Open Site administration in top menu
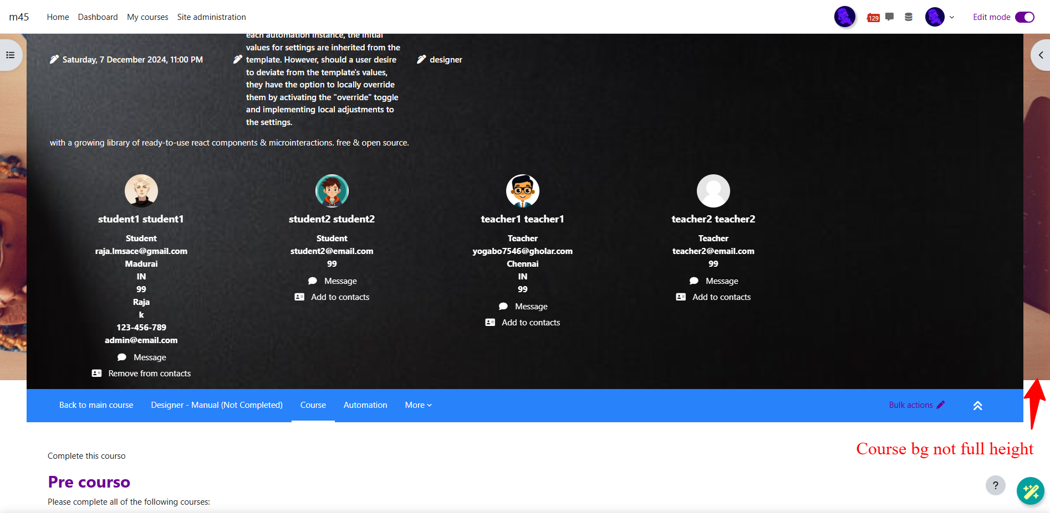Image resolution: width=1050 pixels, height=513 pixels. [211, 17]
